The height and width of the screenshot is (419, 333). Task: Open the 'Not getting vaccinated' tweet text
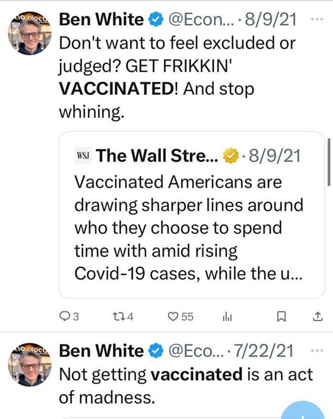coord(186,385)
